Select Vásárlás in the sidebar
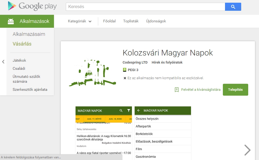Viewport: 259px width, 160px height. (22, 44)
